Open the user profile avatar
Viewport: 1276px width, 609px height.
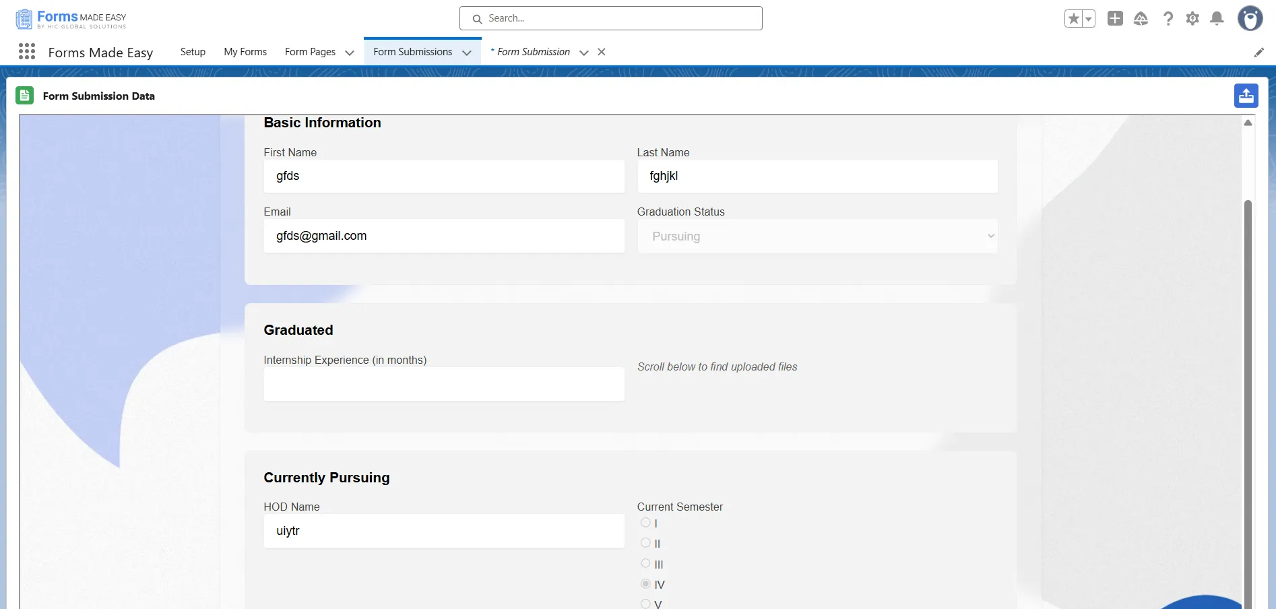click(1250, 19)
